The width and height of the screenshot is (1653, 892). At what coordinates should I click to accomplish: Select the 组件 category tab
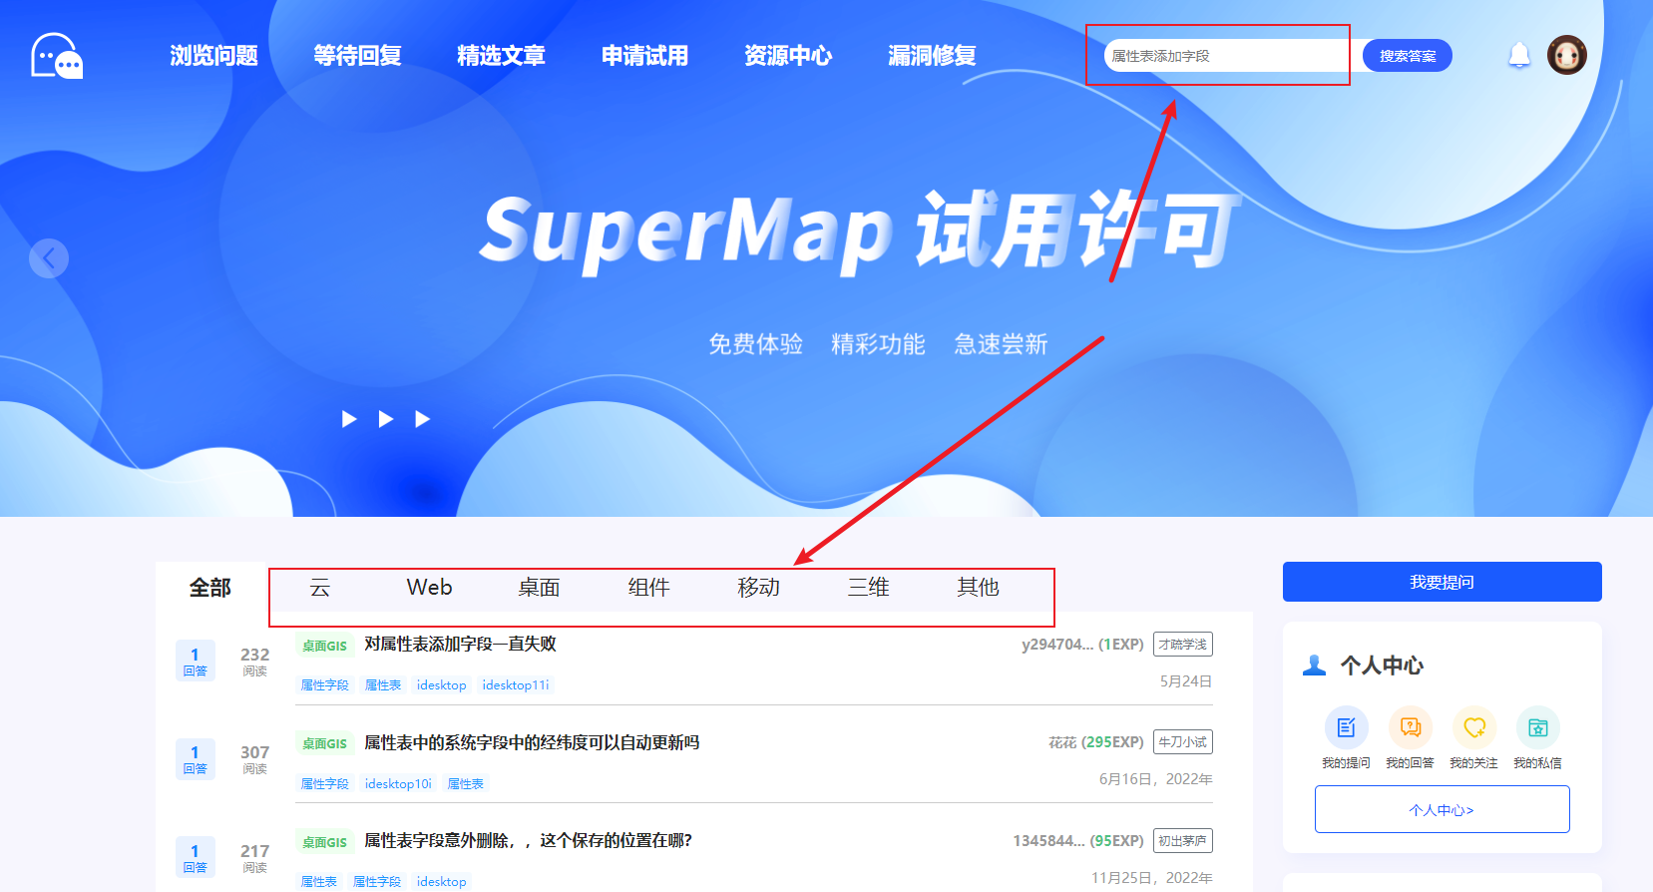tap(648, 588)
